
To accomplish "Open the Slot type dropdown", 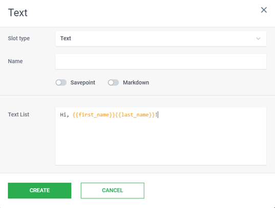I will 161,39.
